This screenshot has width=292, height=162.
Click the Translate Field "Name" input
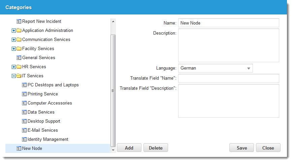coord(228,78)
